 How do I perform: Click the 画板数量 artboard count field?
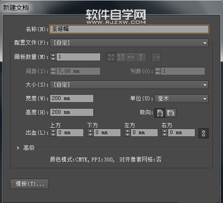tap(79, 57)
